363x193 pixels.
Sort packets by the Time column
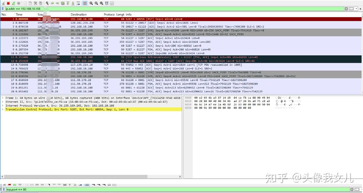tap(26, 15)
